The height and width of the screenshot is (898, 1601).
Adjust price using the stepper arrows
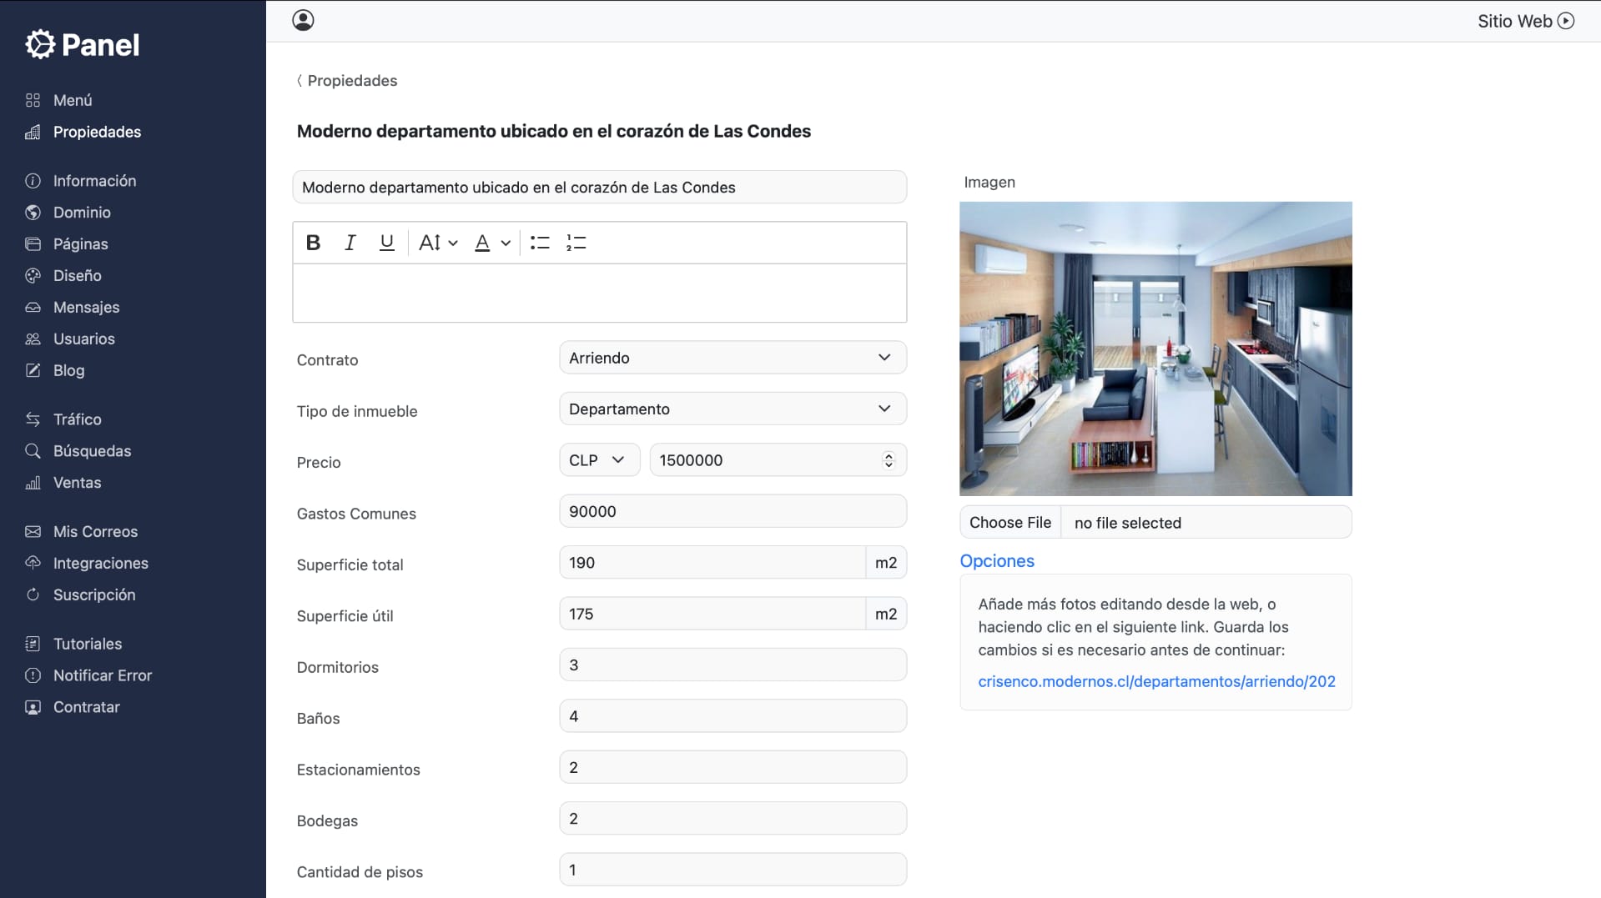(889, 460)
